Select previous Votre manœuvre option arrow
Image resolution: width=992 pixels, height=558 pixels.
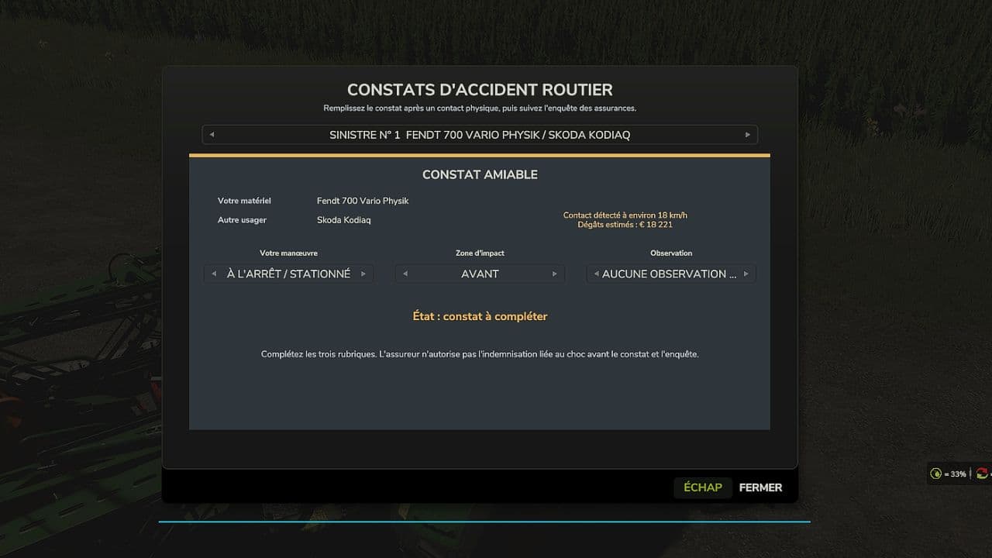(214, 274)
